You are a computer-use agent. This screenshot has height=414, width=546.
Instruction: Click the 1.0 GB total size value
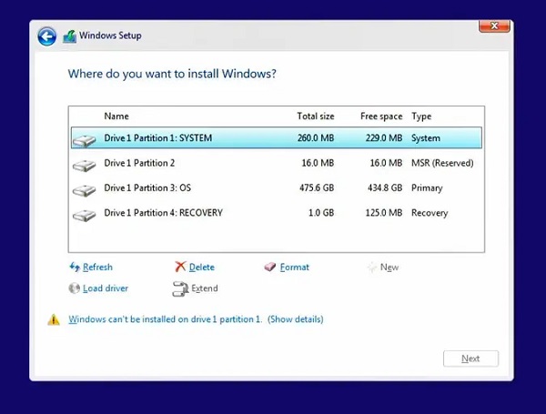[321, 213]
